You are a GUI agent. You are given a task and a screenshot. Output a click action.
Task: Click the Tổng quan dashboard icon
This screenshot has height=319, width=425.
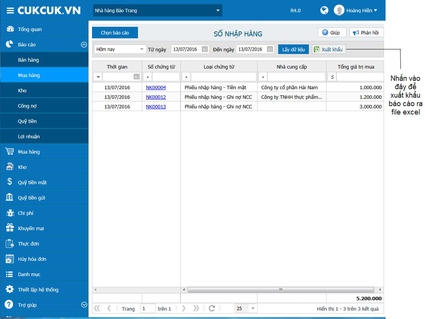10,29
